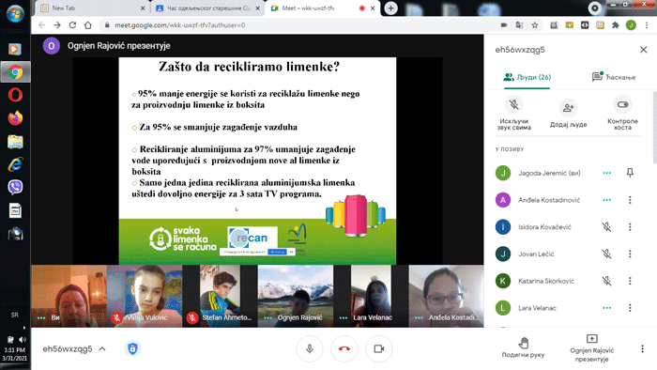The height and width of the screenshot is (370, 657).
Task: Click Искључи звук свима icon
Action: pos(513,105)
